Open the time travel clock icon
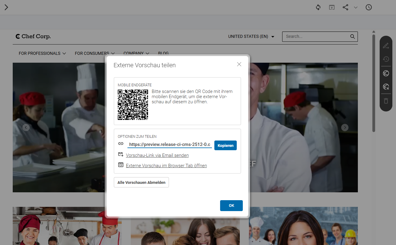Image resolution: width=396 pixels, height=245 pixels. click(369, 7)
